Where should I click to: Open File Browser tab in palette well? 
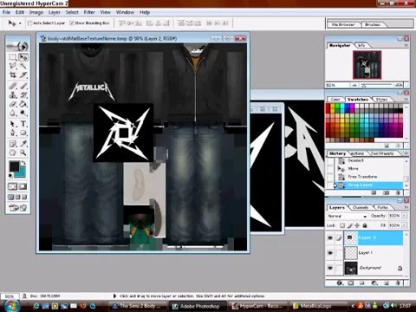(x=344, y=24)
